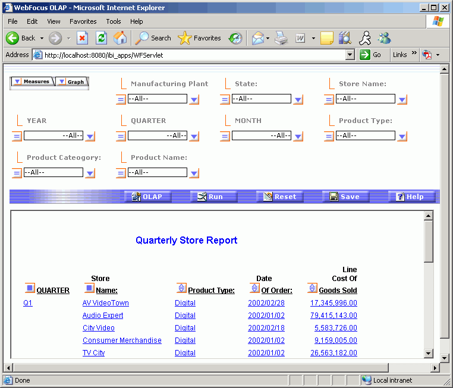Expand the Product Category dropdown arrow
Screen dimensions: 453x388
point(90,174)
